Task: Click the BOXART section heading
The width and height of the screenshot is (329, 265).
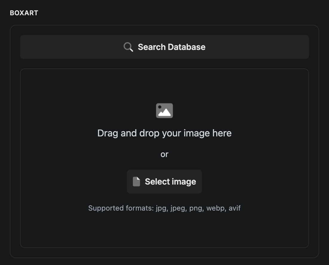Action: [24, 13]
